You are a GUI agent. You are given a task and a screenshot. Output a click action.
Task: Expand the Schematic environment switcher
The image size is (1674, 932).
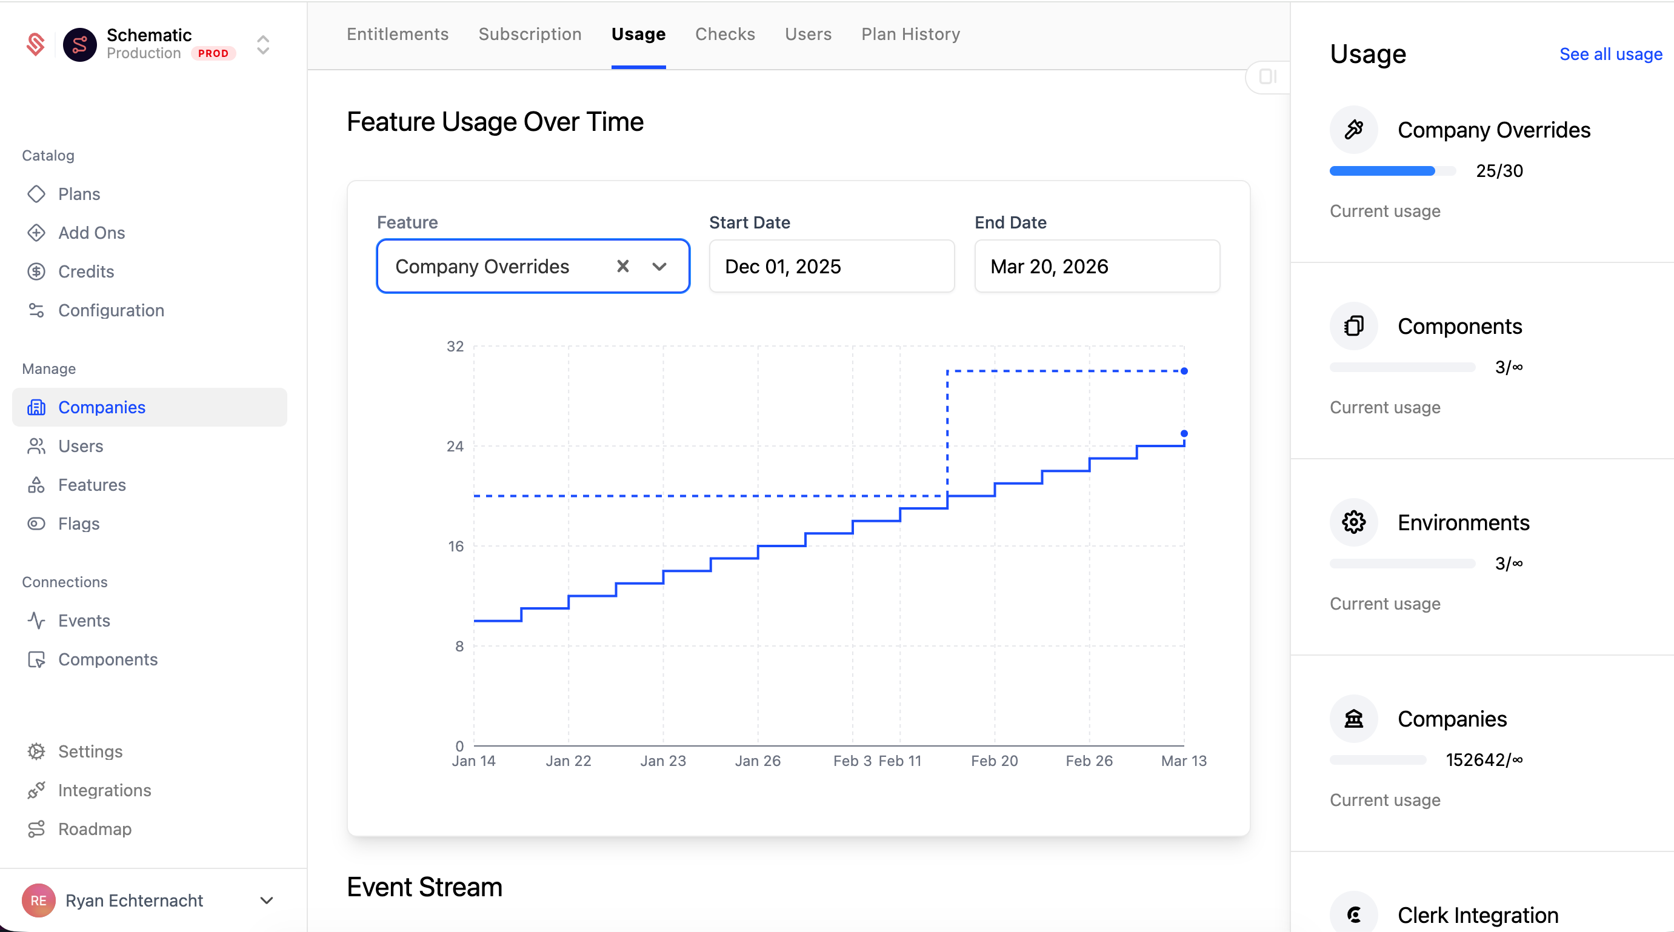[x=263, y=44]
